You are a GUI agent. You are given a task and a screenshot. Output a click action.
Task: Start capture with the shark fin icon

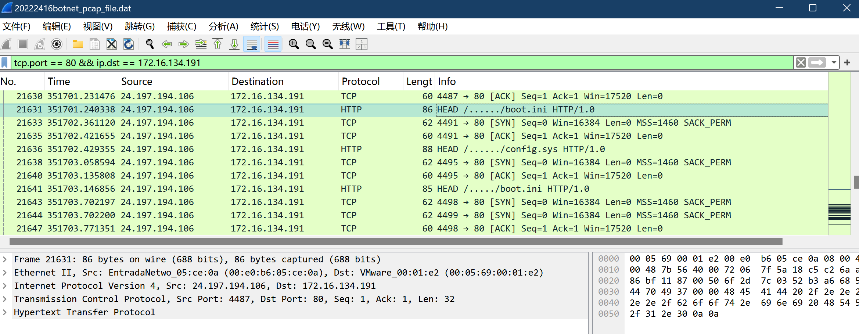(6, 44)
